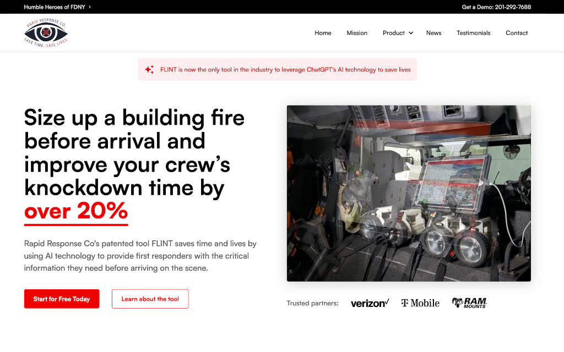Expand the Product menu chevron
This screenshot has width=564, height=352.
(411, 33)
